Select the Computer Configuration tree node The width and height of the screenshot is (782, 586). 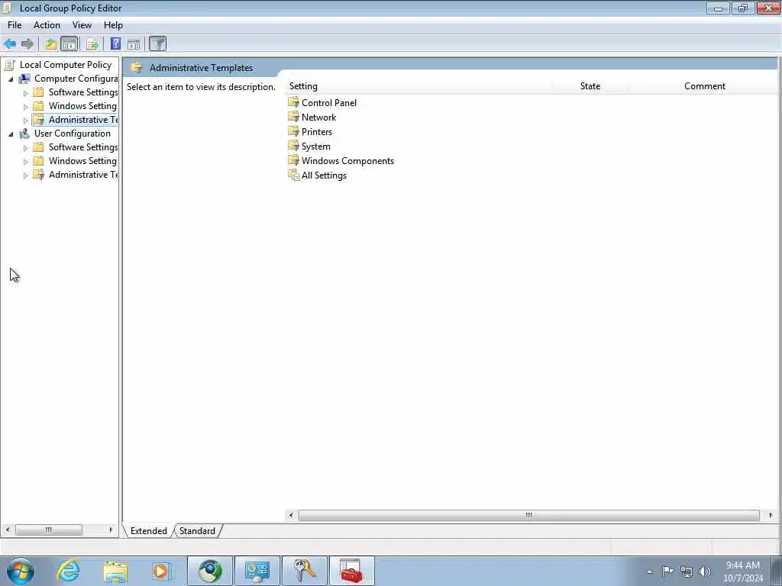[76, 79]
